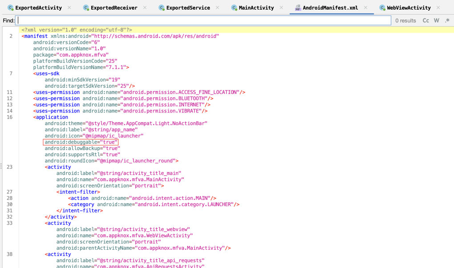This screenshot has height=268, width=454.
Task: Select the highlighted debuggable="true" attribute
Action: (81, 142)
